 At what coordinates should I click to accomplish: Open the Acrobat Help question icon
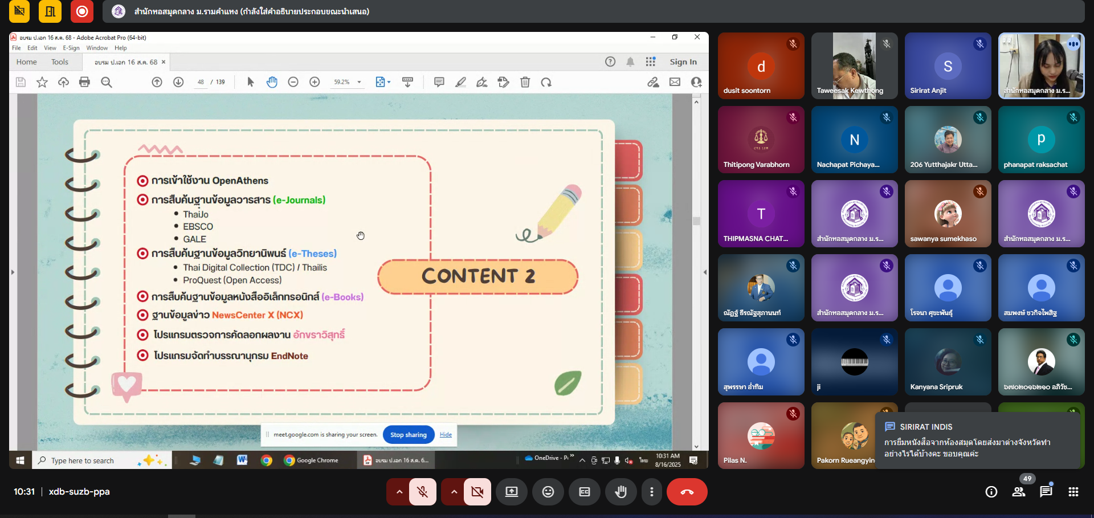(610, 62)
